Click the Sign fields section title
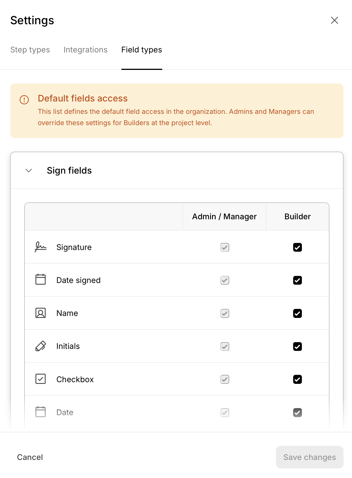The width and height of the screenshot is (352, 478). [69, 171]
